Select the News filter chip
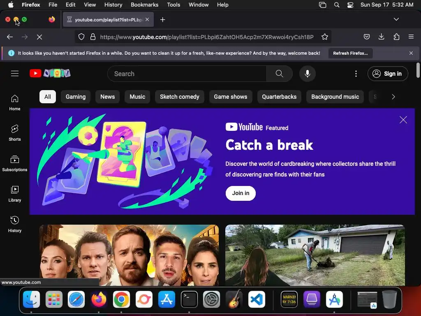The width and height of the screenshot is (421, 316). pos(108,97)
